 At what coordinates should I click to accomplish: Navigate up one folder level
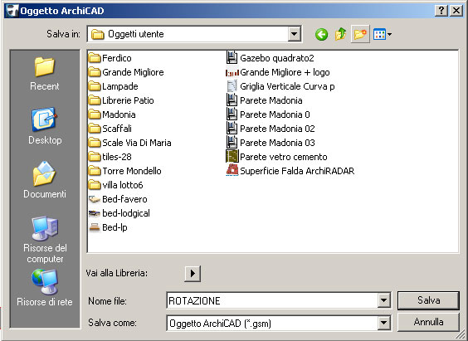pyautogui.click(x=340, y=34)
